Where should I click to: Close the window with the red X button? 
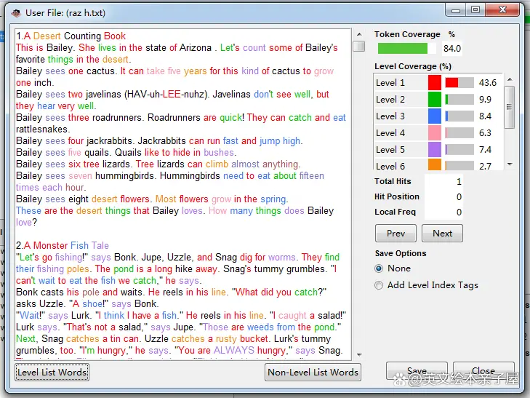(x=502, y=9)
